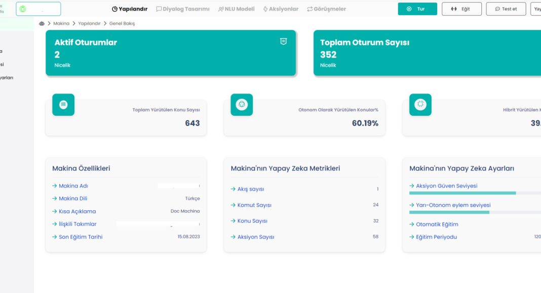Open the Komut Sayısı metric
The width and height of the screenshot is (541, 293).
[x=304, y=205]
